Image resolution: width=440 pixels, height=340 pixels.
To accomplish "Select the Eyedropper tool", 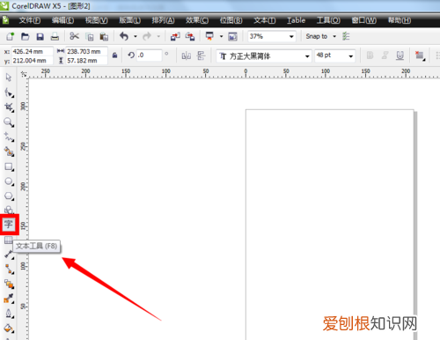I will coord(9,299).
